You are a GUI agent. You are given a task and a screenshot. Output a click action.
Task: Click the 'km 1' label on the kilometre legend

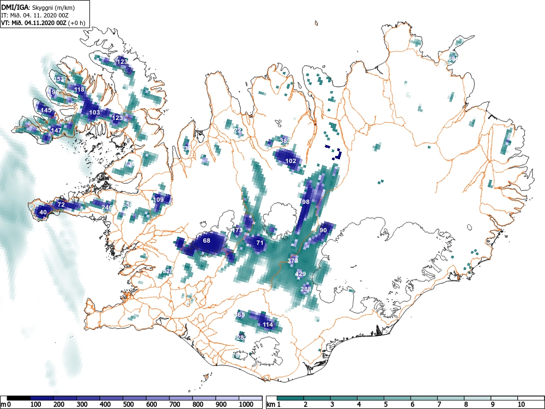coord(274,405)
